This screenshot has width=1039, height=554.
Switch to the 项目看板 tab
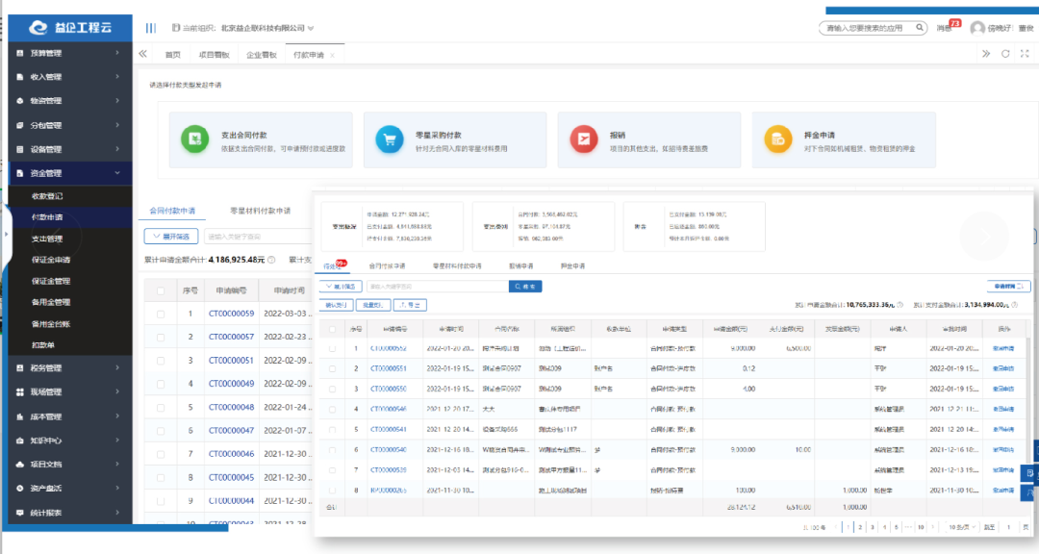214,54
